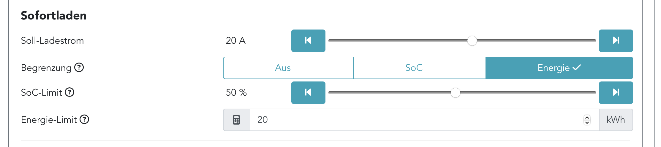The width and height of the screenshot is (661, 147).
Task: Set Soll-Ladestrom to minimum with skip-back icon
Action: [308, 40]
